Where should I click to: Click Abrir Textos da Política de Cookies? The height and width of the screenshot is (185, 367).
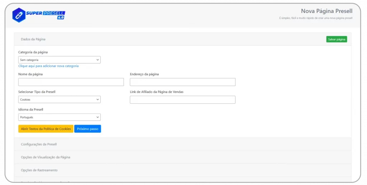pyautogui.click(x=46, y=129)
